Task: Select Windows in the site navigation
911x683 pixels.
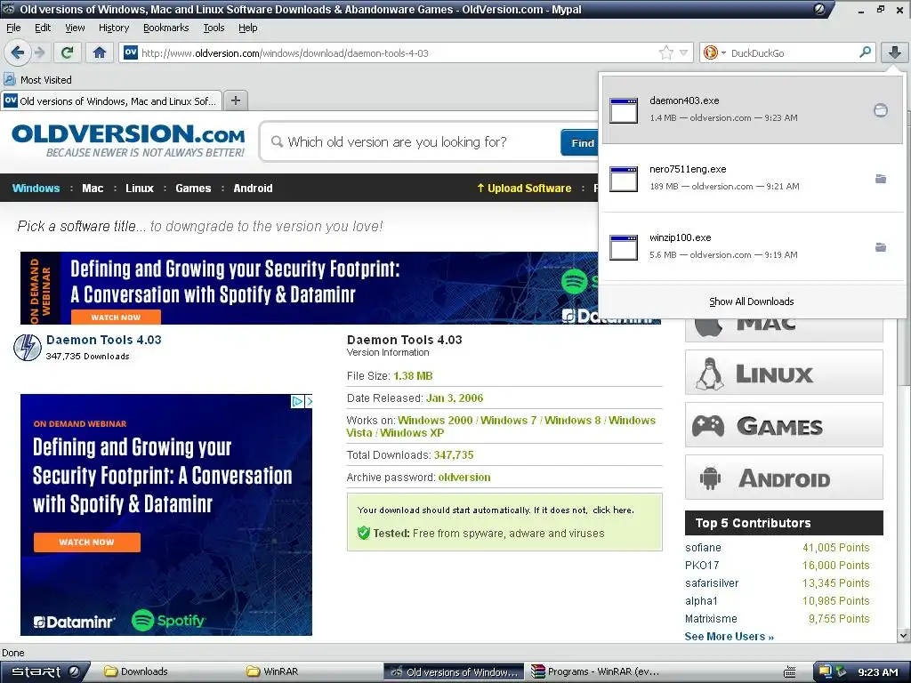Action: point(36,188)
